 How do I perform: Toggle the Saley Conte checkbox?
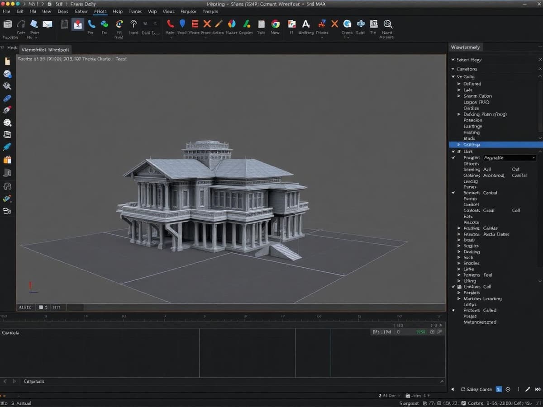(x=463, y=389)
